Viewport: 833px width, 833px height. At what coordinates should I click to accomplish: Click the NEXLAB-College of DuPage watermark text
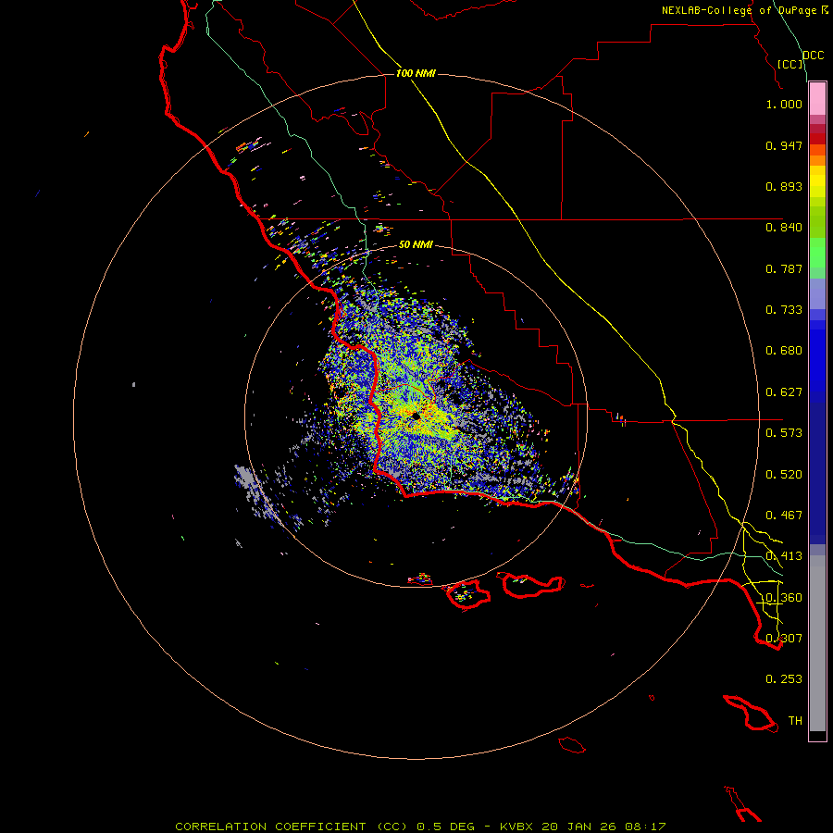click(x=745, y=10)
